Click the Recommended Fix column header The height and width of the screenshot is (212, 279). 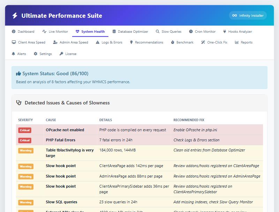[x=189, y=120]
